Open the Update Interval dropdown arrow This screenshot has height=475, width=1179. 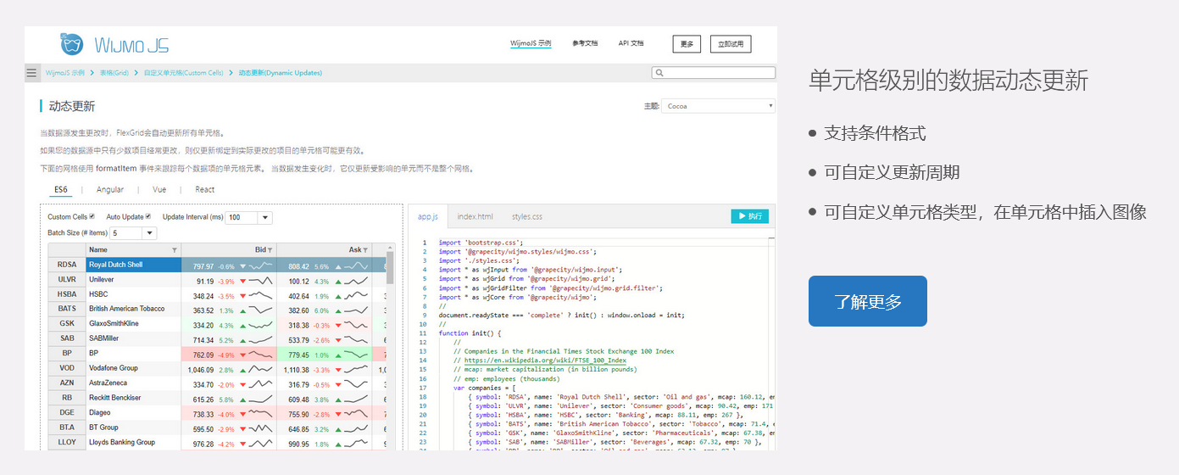264,218
